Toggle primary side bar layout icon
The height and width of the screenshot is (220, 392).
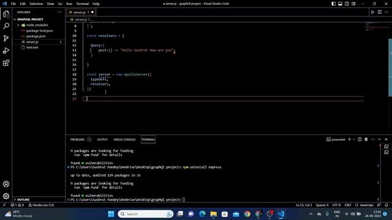(333, 4)
